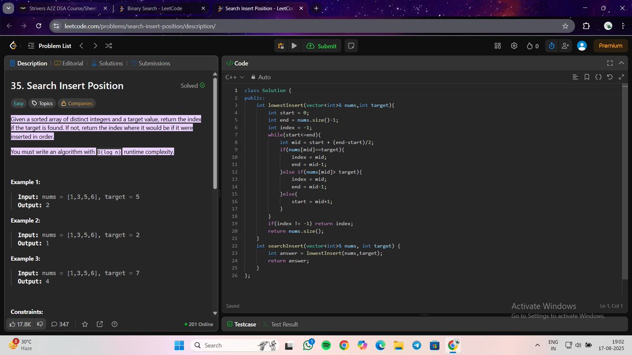
Task: Click the curly braces snippet icon
Action: tap(598, 77)
